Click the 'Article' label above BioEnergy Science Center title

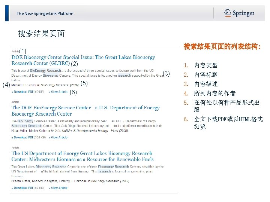15,102
